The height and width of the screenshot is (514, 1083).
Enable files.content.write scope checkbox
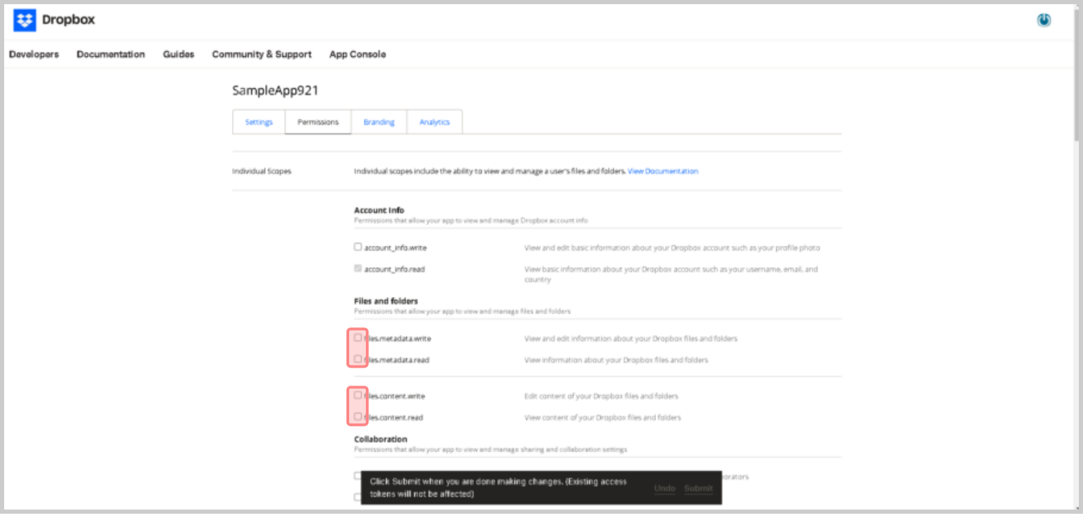tap(358, 395)
